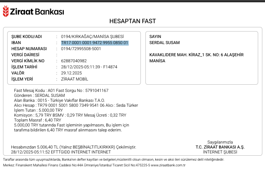This screenshot has height=188, width=265.
Task: Click the Ziraat Bankası logo
Action: 33,11
